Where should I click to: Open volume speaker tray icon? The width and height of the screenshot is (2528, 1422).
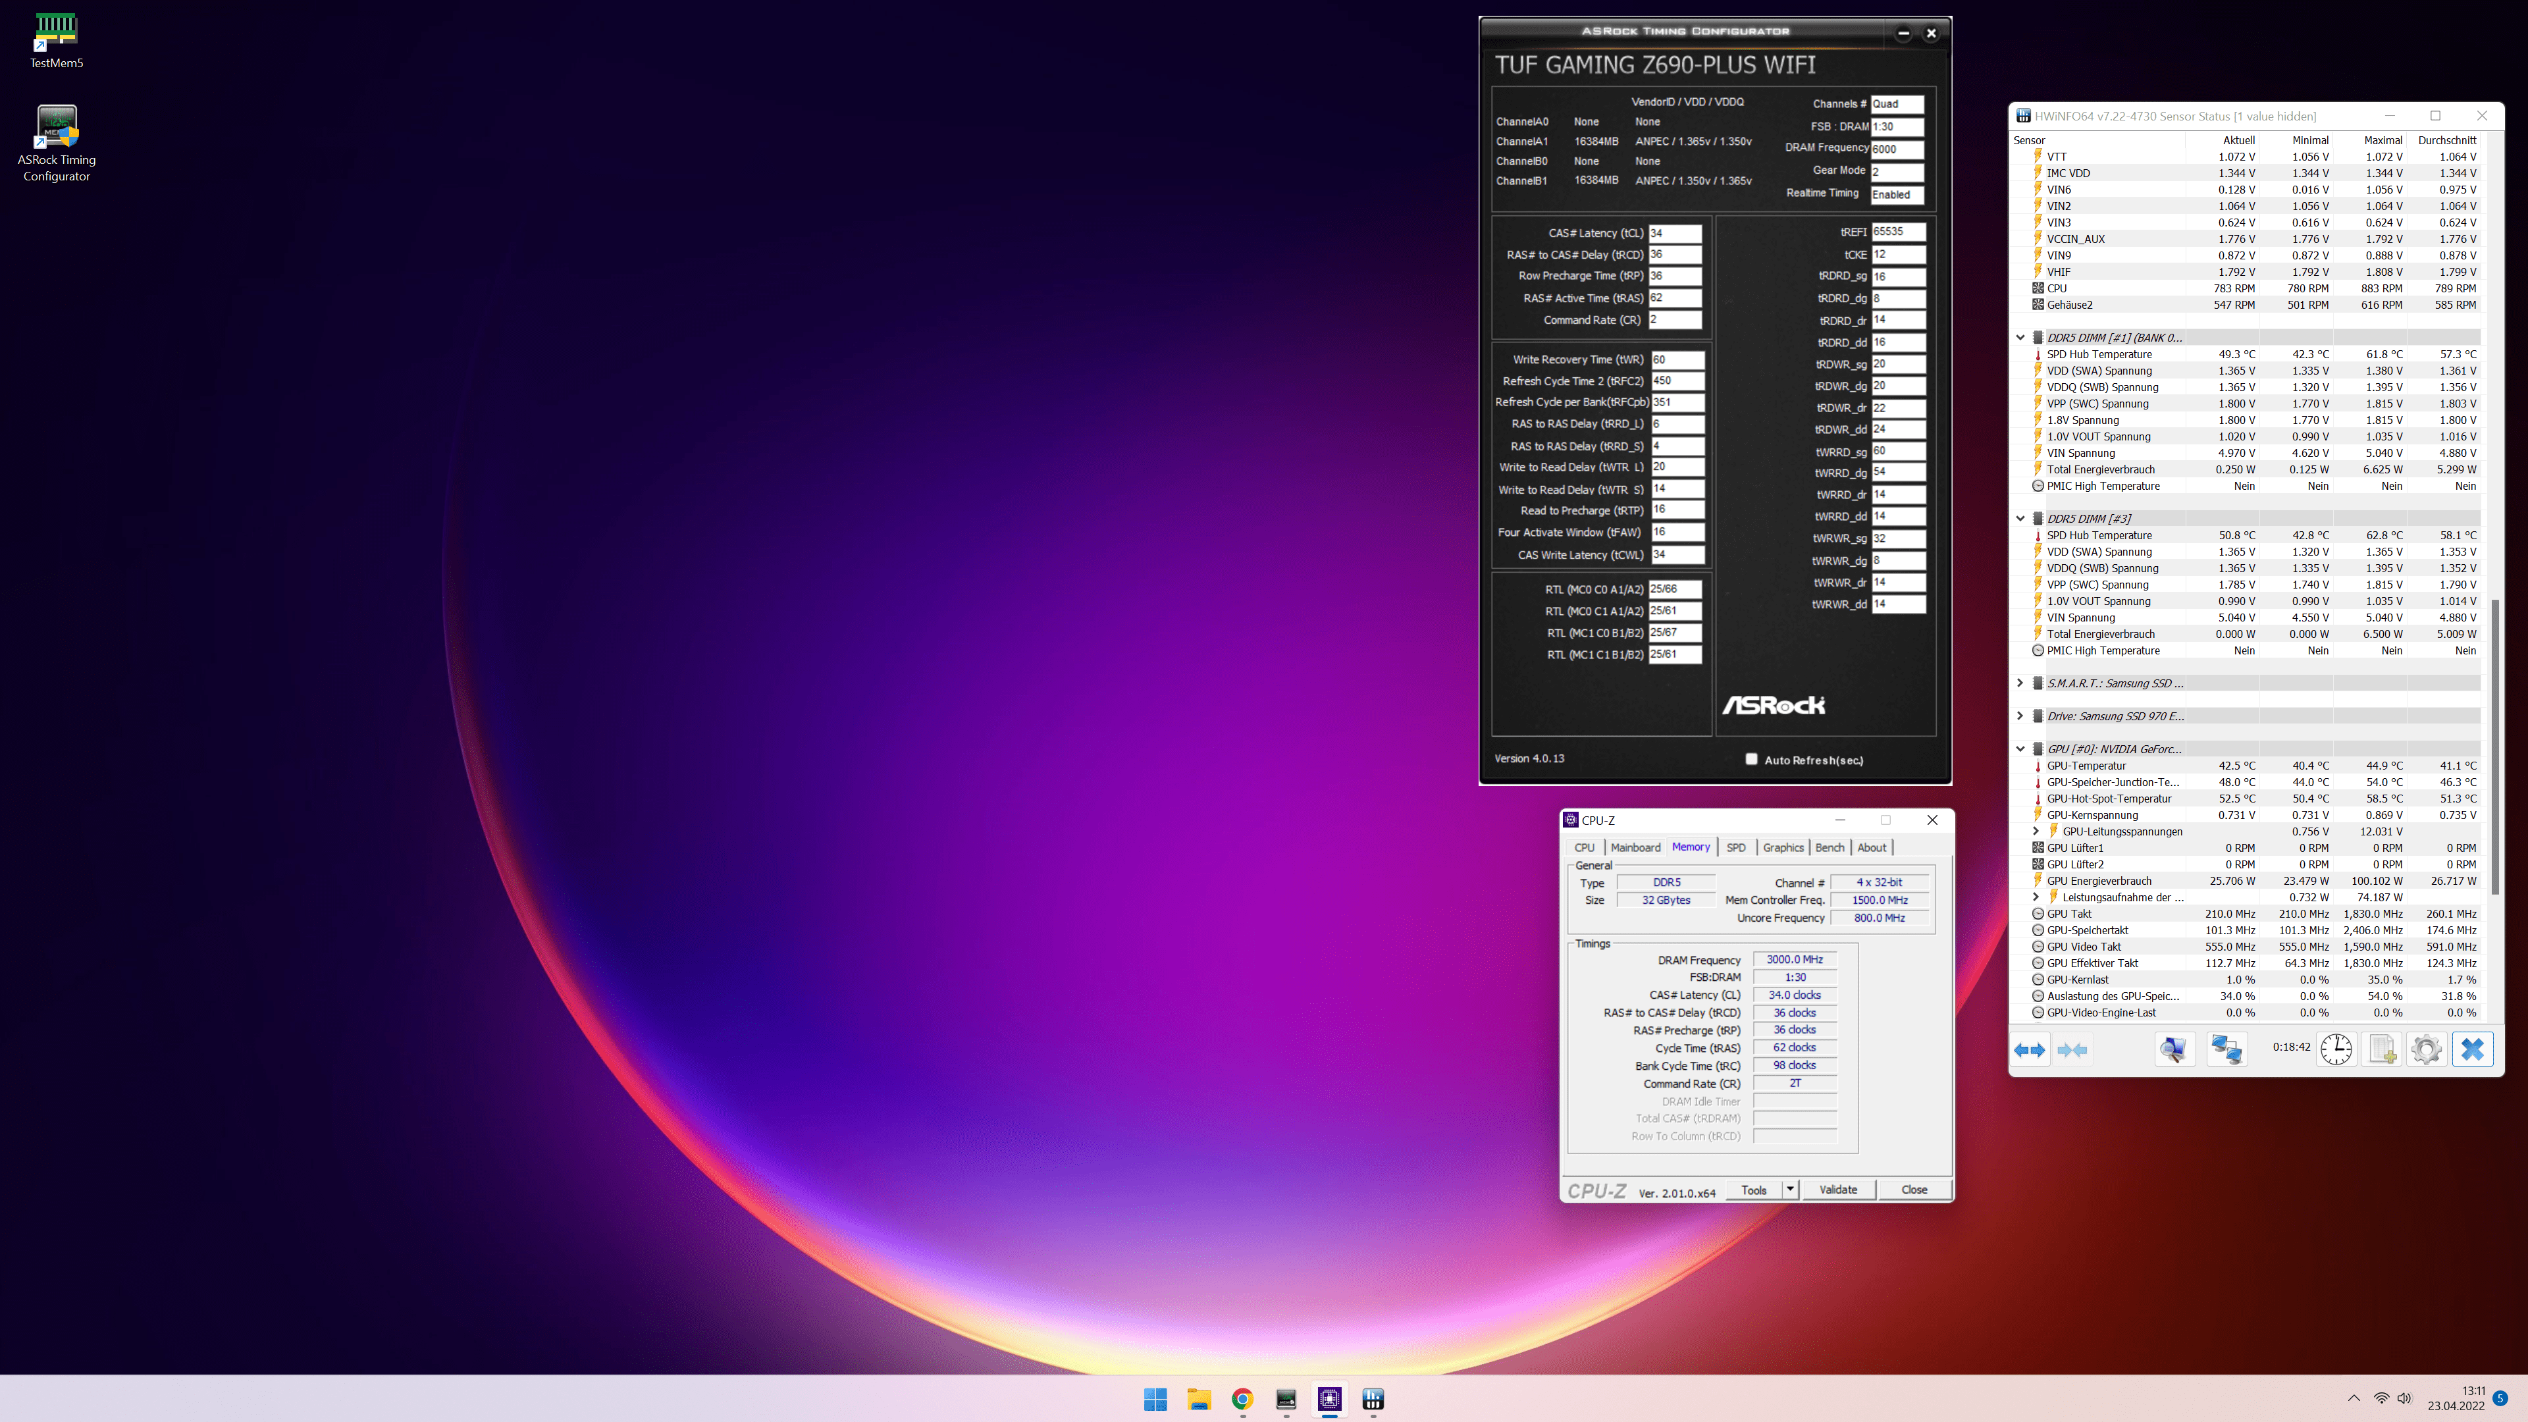click(2404, 1398)
